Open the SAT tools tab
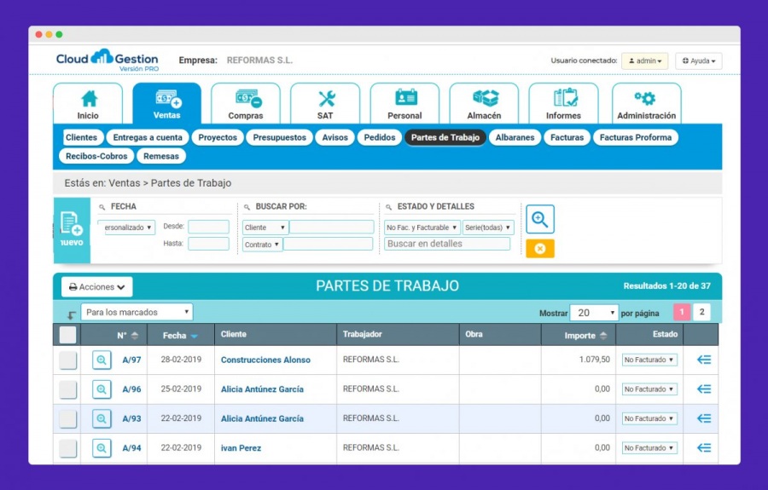The height and width of the screenshot is (490, 768). pos(325,104)
